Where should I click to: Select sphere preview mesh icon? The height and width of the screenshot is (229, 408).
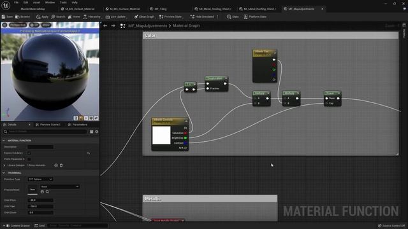tap(81, 118)
